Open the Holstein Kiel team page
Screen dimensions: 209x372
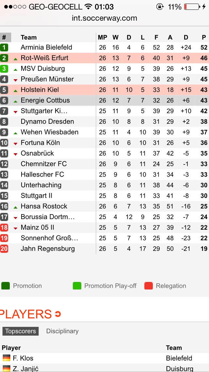(40, 90)
